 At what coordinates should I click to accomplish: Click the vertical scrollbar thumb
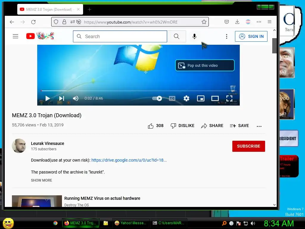274,46
